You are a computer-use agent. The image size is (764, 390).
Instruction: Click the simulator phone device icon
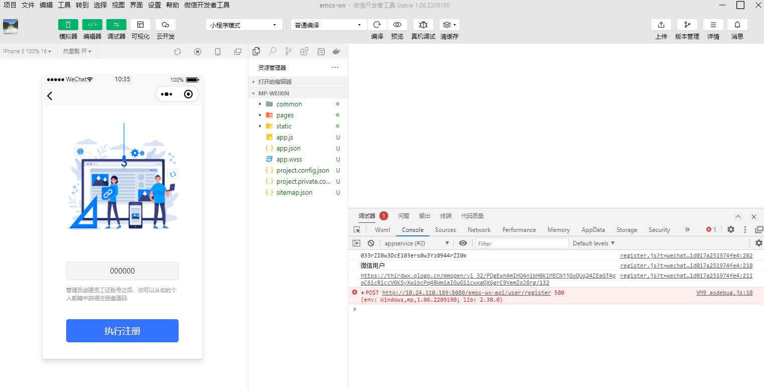click(218, 52)
